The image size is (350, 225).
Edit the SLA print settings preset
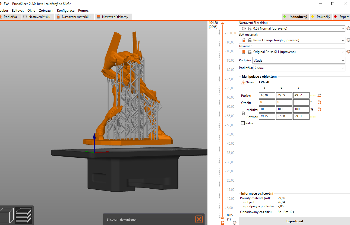pyautogui.click(x=348, y=28)
